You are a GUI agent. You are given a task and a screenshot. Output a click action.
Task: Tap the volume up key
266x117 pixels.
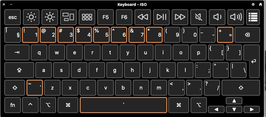[236, 17]
